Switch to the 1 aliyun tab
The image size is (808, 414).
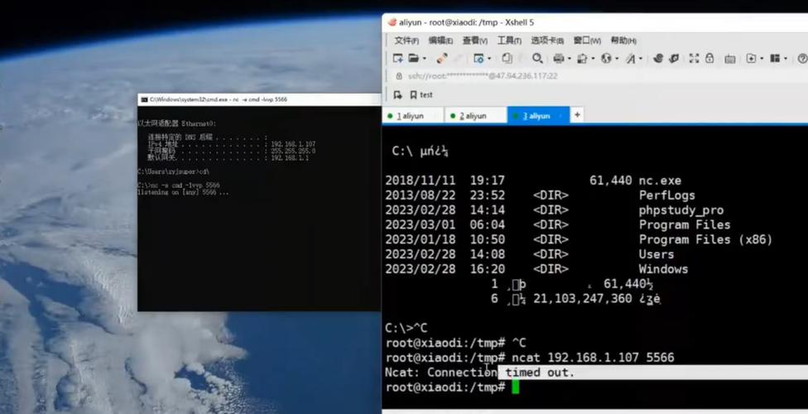(x=410, y=116)
